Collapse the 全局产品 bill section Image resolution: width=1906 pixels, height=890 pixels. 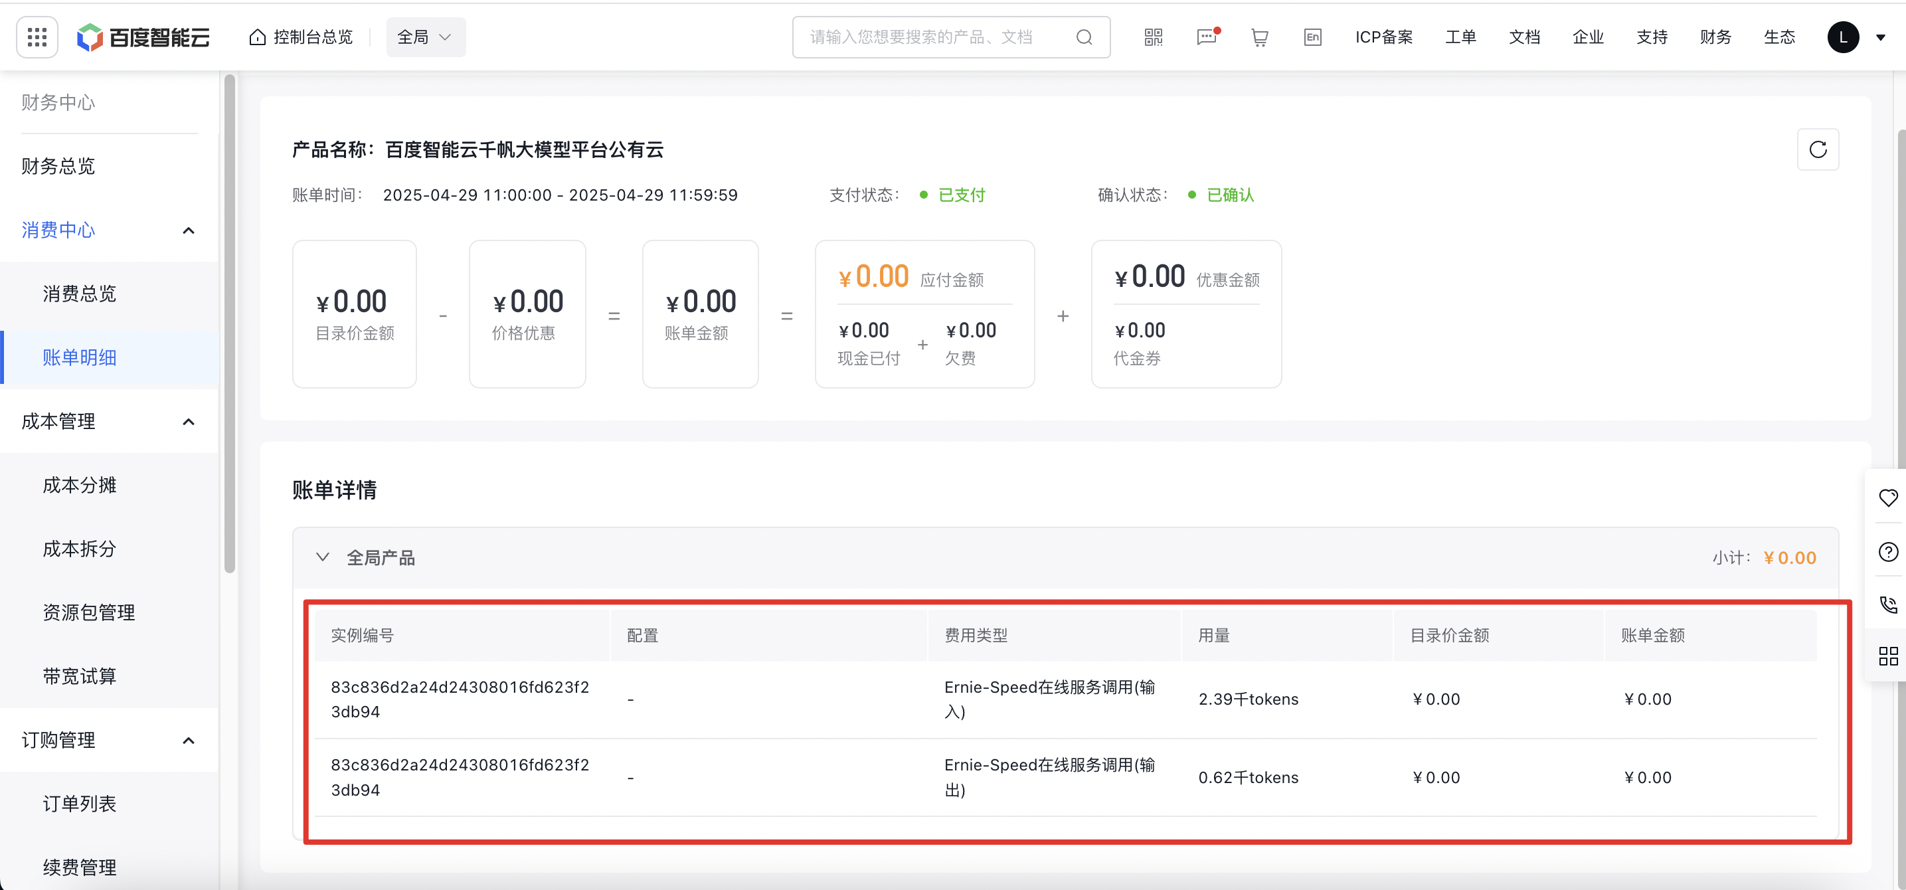pos(323,557)
